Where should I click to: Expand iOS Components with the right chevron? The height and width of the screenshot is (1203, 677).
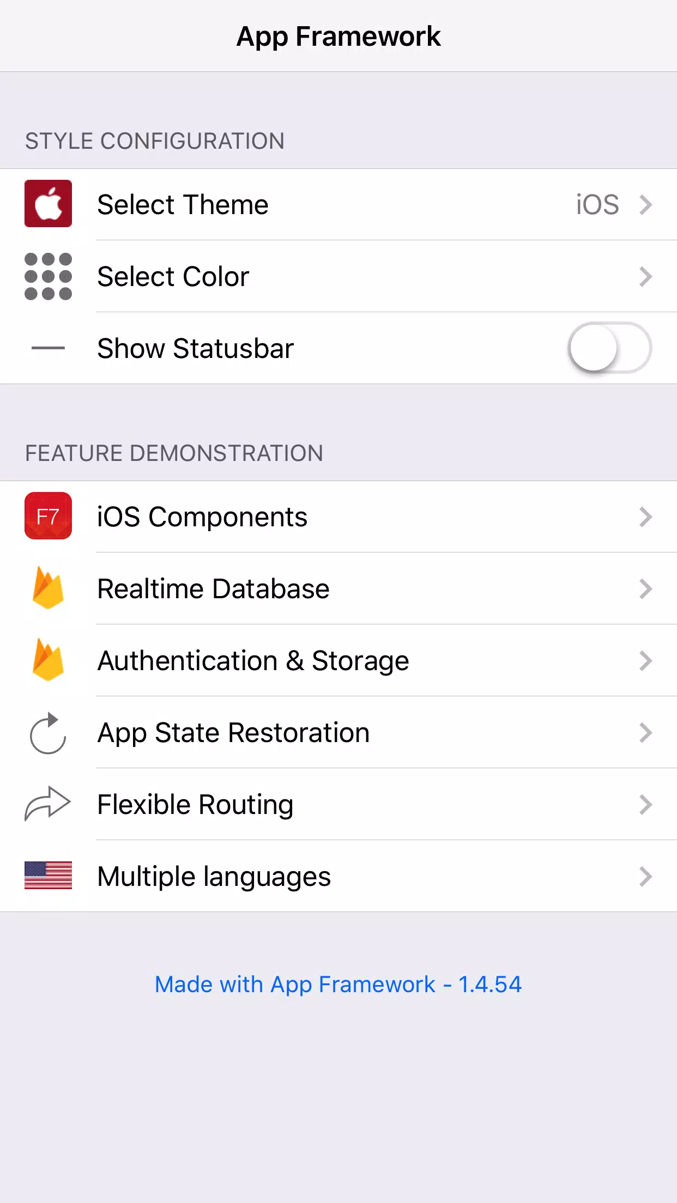(x=646, y=517)
